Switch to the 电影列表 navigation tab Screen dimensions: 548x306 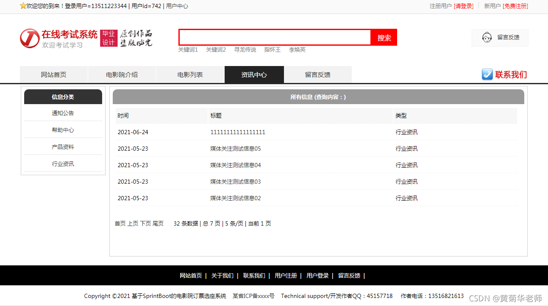pos(190,74)
